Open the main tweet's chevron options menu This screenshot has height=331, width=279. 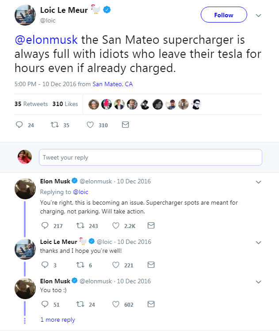(259, 15)
